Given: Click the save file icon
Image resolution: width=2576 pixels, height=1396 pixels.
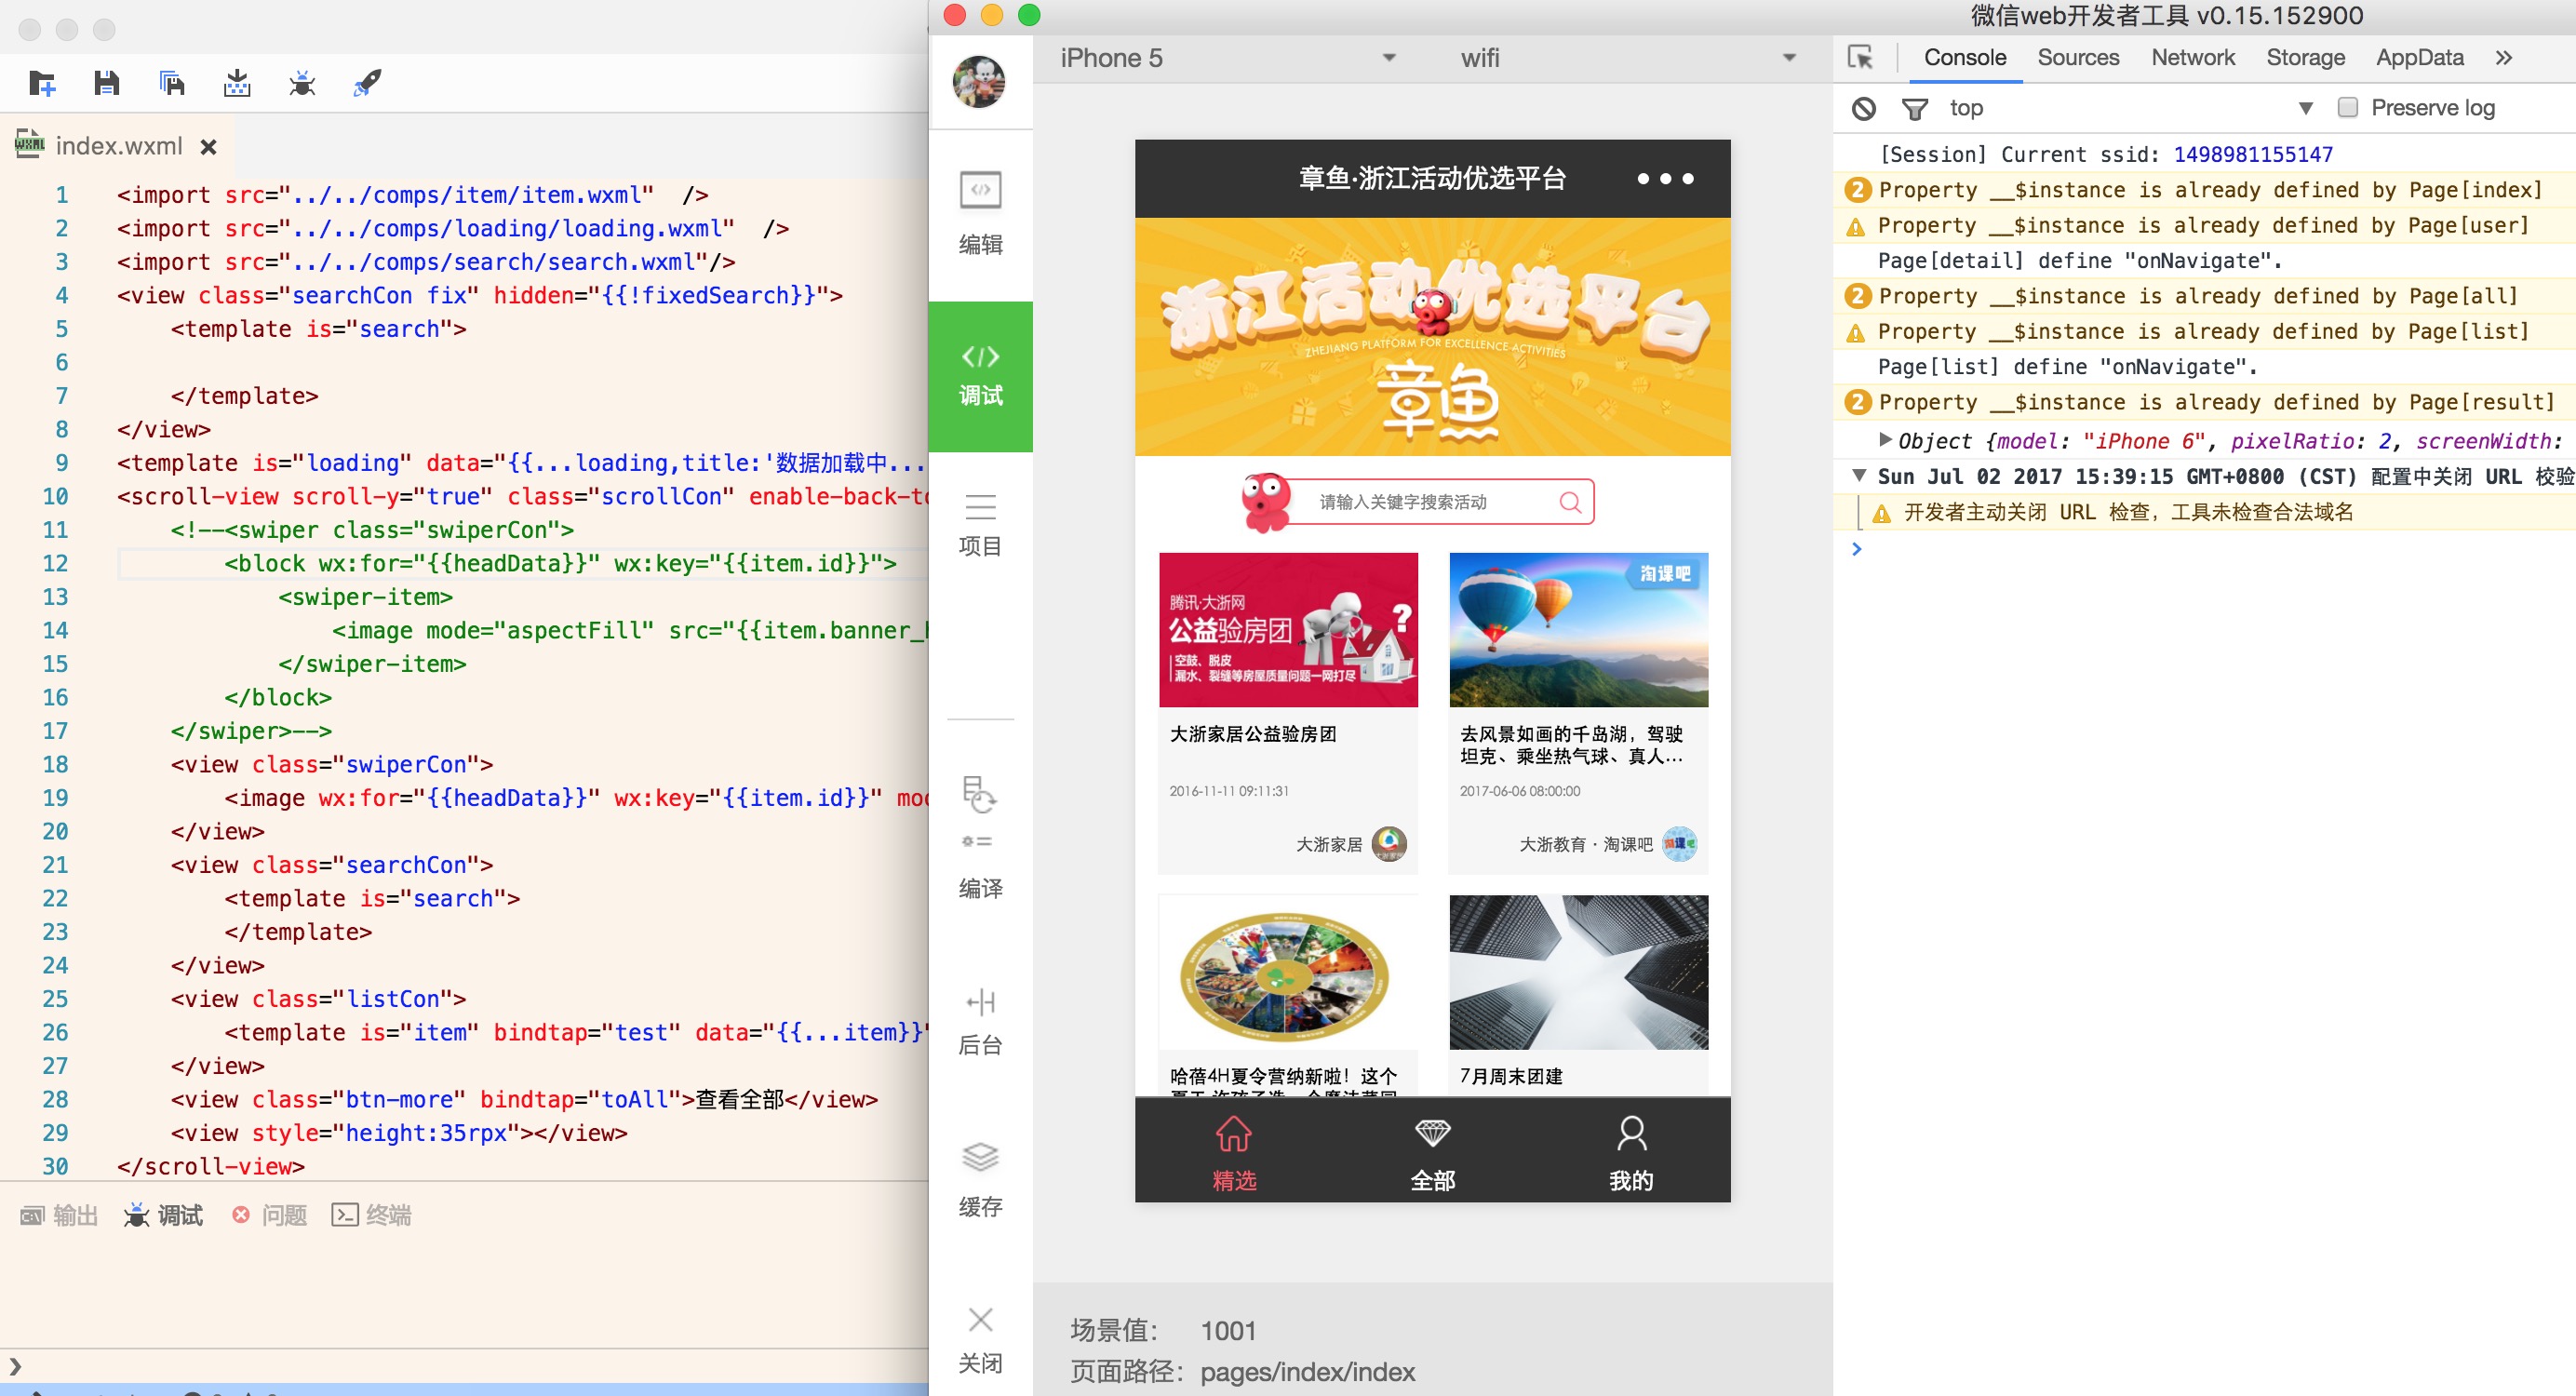Looking at the screenshot, I should click(107, 83).
